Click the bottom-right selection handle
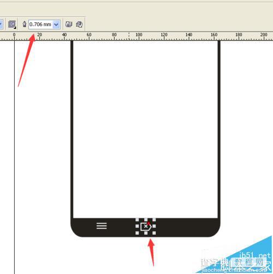 click(154, 233)
